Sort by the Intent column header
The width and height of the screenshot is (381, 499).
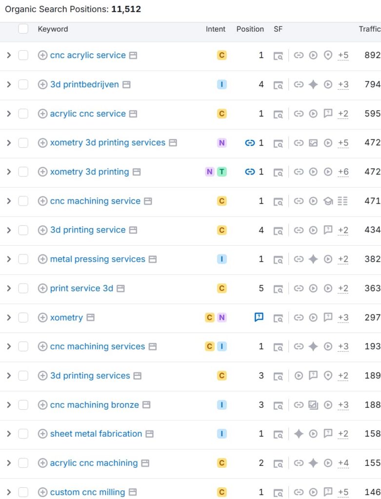[x=215, y=29]
